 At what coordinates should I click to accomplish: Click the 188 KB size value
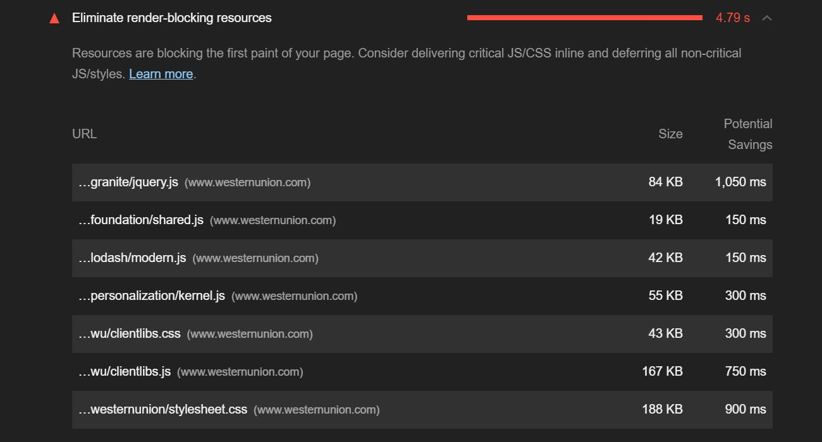click(x=663, y=409)
